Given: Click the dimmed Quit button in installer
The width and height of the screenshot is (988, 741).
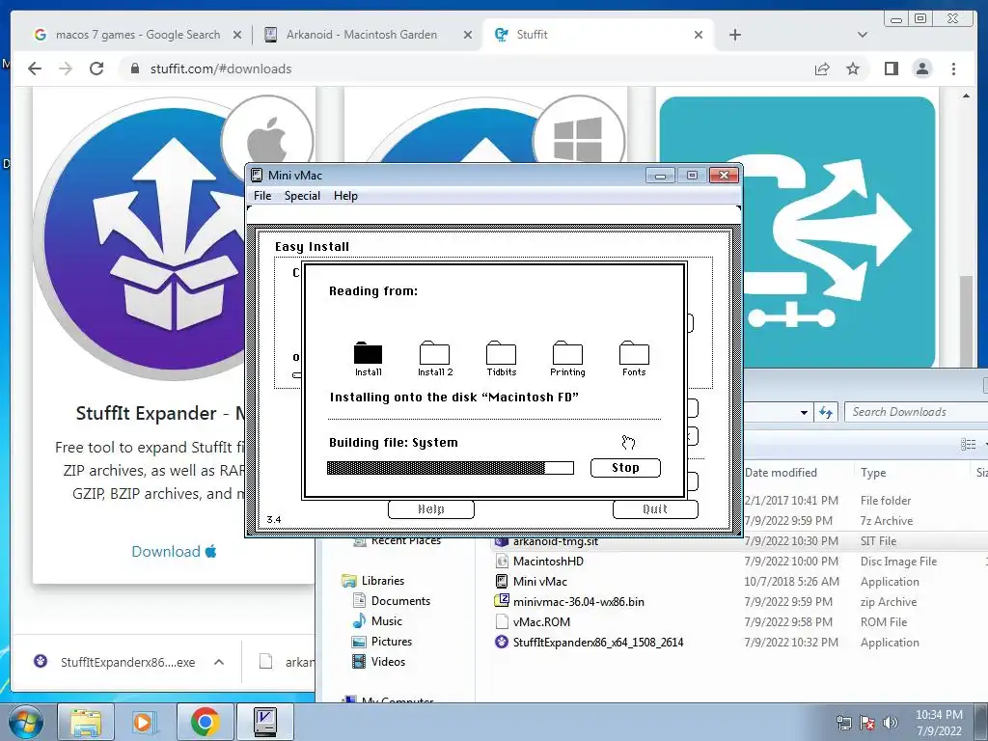Looking at the screenshot, I should [655, 509].
